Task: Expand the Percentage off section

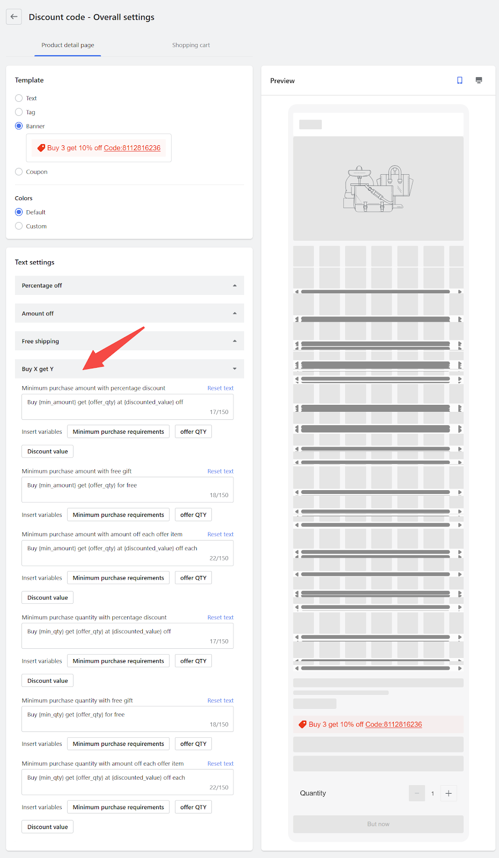Action: point(129,285)
